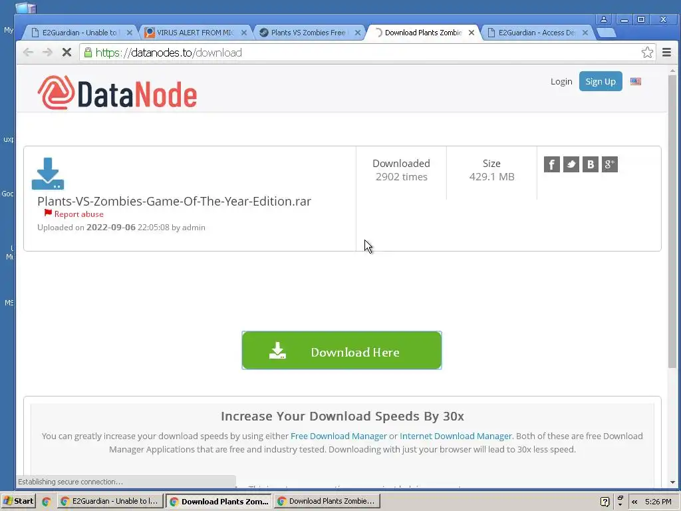
Task: Click the browser back arrow
Action: click(x=28, y=53)
